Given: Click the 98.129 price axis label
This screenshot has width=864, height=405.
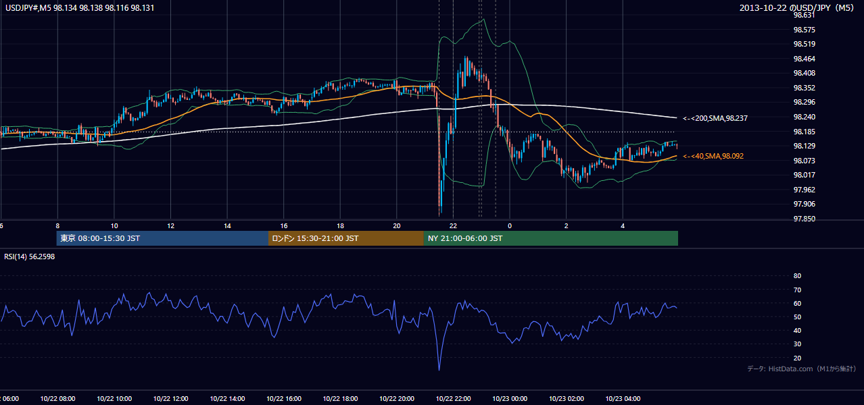Looking at the screenshot, I should [x=804, y=146].
